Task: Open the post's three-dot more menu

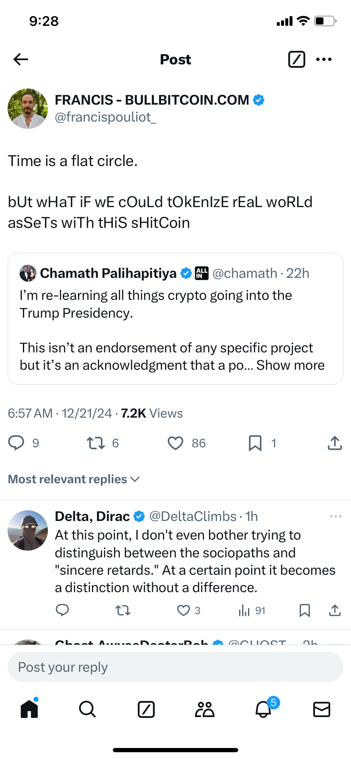Action: click(x=324, y=59)
